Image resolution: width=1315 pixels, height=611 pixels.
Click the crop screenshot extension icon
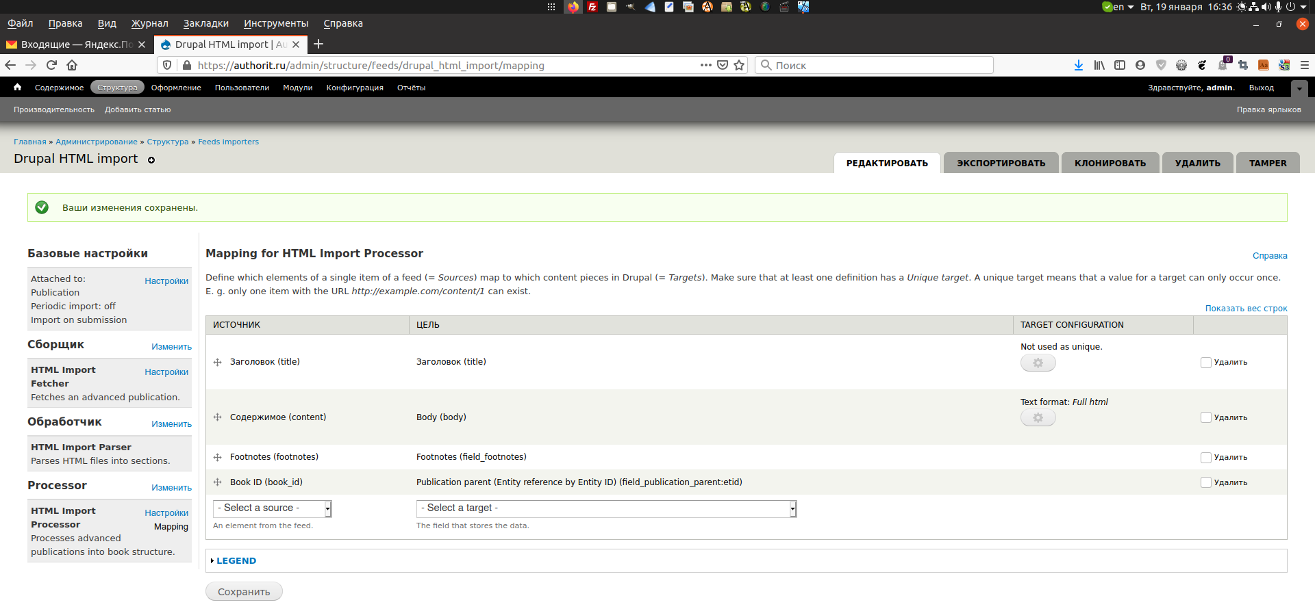[x=1243, y=65]
